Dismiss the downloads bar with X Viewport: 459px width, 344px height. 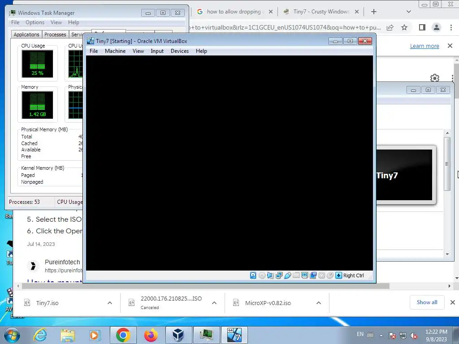[453, 302]
